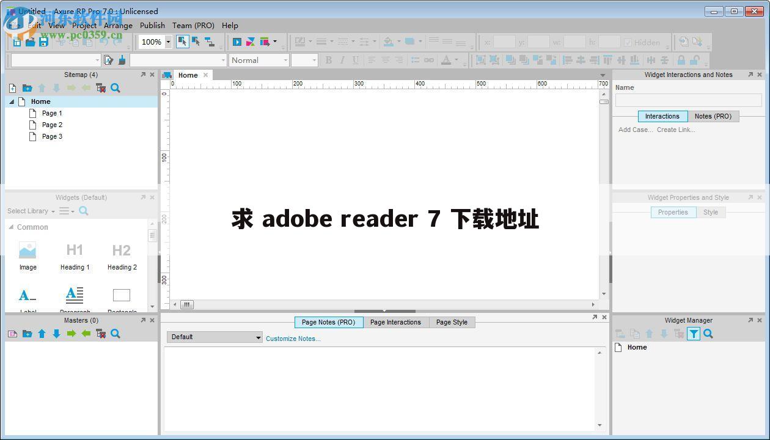Click the Group widgets icon
Screen dimensions: 770x440
480,60
